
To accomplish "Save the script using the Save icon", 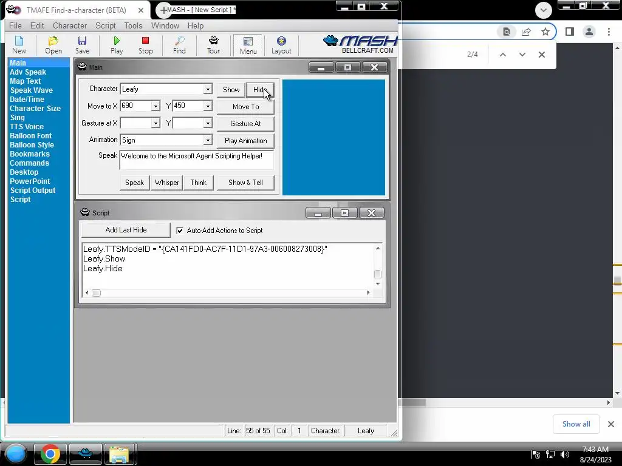I will 82,45.
